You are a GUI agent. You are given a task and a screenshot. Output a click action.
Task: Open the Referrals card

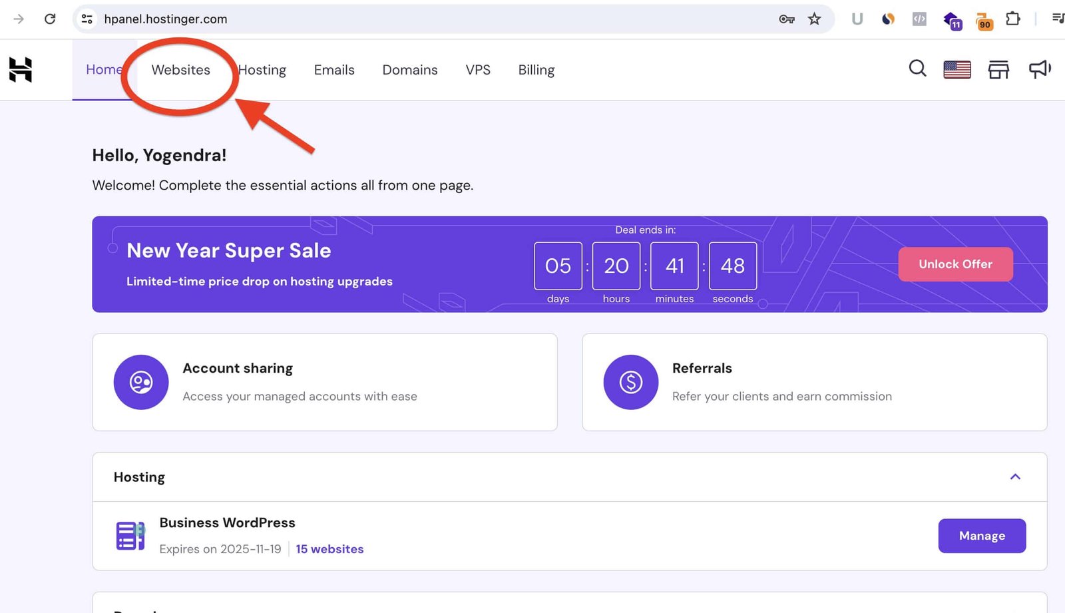tap(814, 382)
